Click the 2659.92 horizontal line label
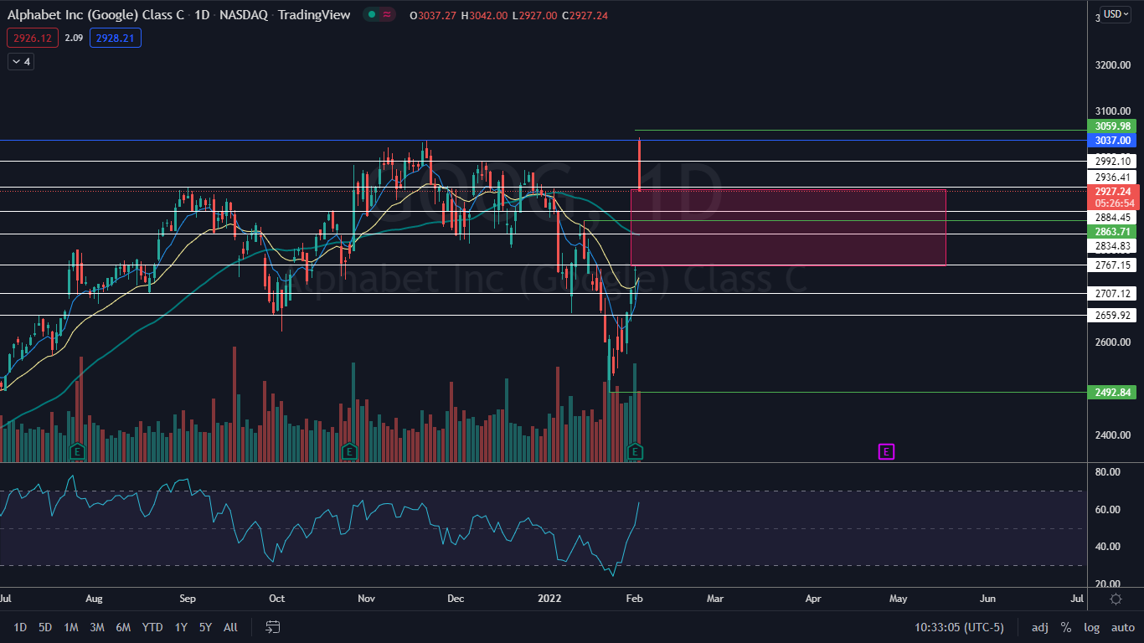1144x643 pixels. (1111, 316)
